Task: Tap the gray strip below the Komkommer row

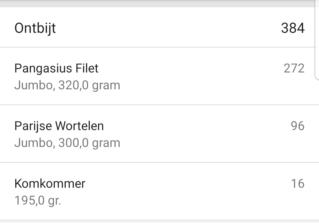Action: (159, 222)
